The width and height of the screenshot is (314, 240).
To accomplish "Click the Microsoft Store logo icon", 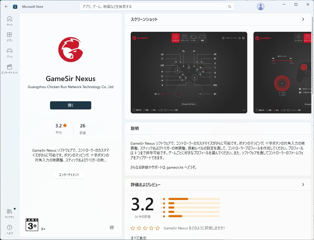I will [x=15, y=6].
